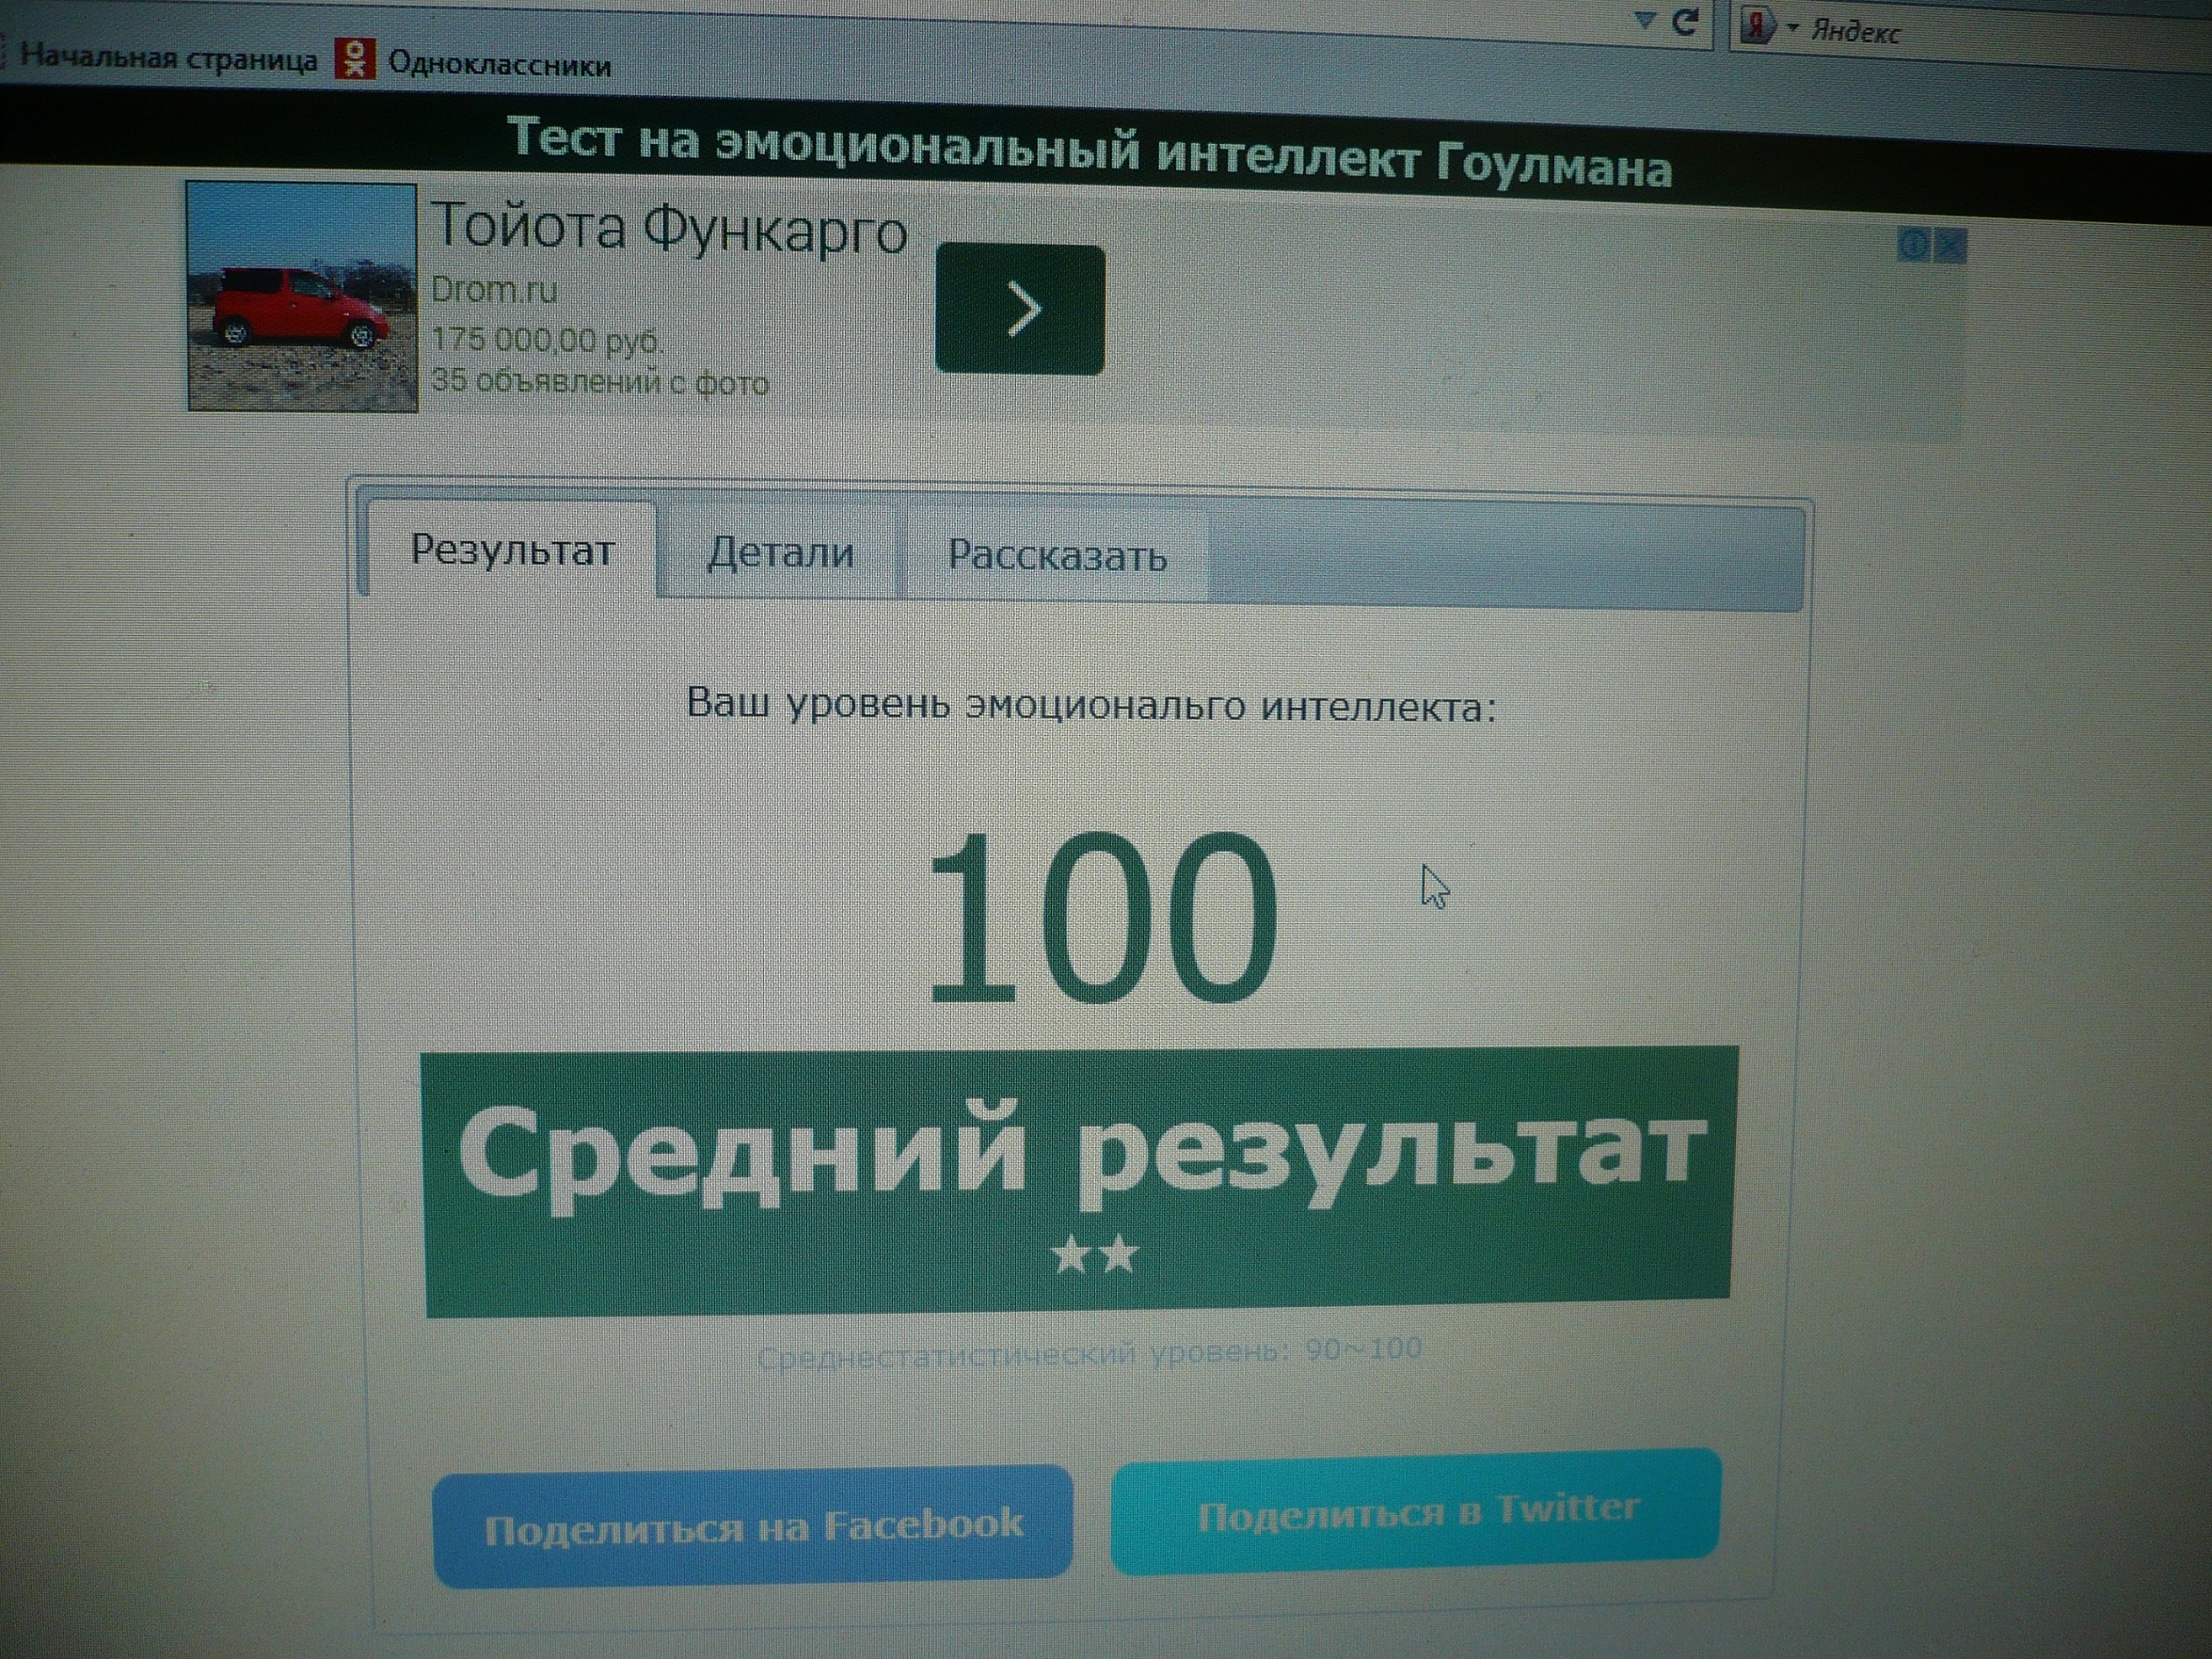Click the Drom.ru ad link
This screenshot has width=2212, height=1659.
pyautogui.click(x=493, y=290)
